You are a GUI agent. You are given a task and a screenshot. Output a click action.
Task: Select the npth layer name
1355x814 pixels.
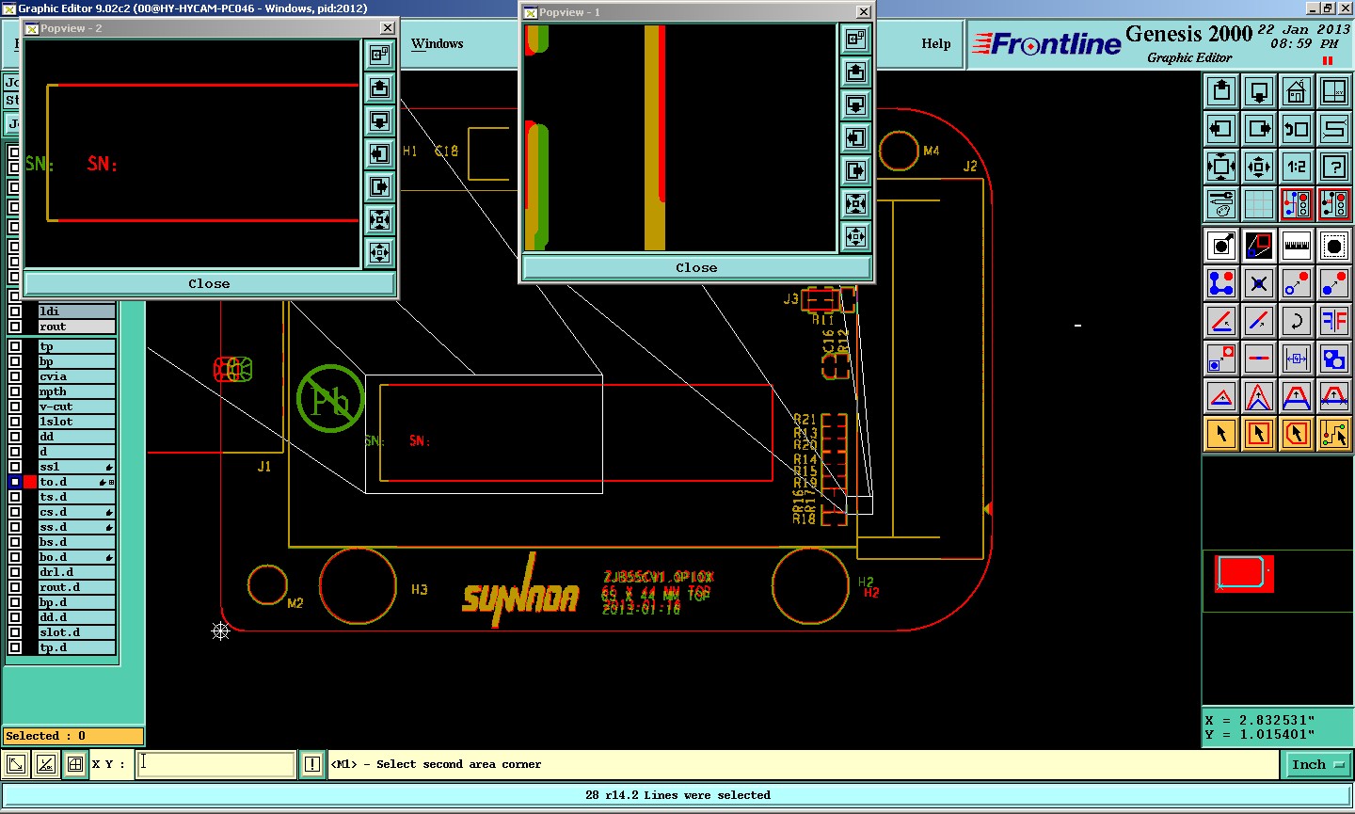pos(76,391)
